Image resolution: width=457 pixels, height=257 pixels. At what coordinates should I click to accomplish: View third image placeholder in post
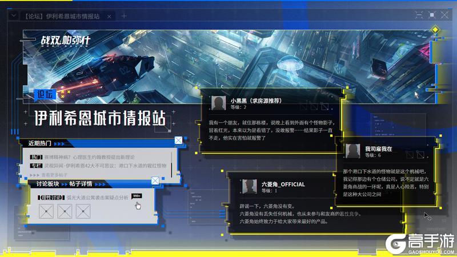[x=83, y=211]
